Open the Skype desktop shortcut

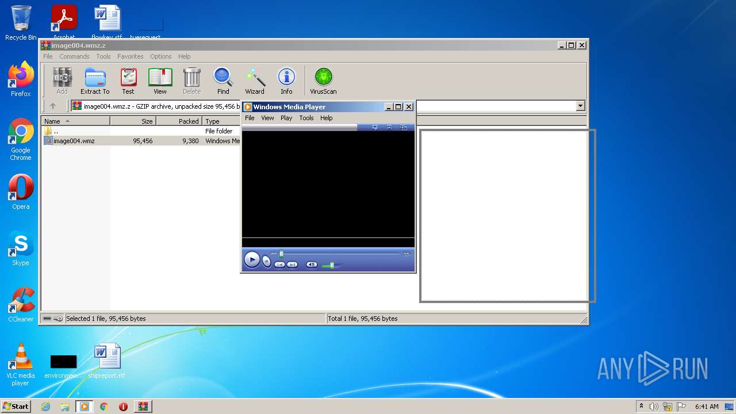click(21, 248)
